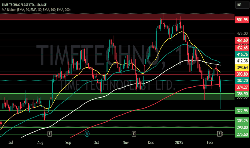
Task: Click the dividend D marker near October
Action: tap(87, 133)
